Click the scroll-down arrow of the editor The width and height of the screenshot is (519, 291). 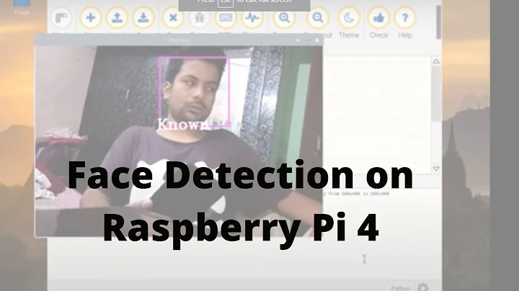[x=436, y=169]
